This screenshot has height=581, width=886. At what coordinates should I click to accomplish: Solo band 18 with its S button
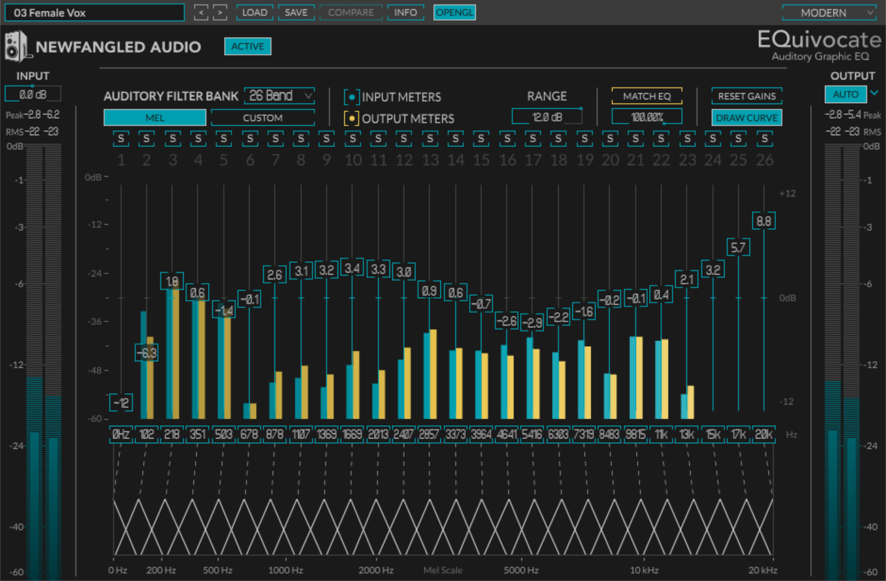(x=559, y=139)
